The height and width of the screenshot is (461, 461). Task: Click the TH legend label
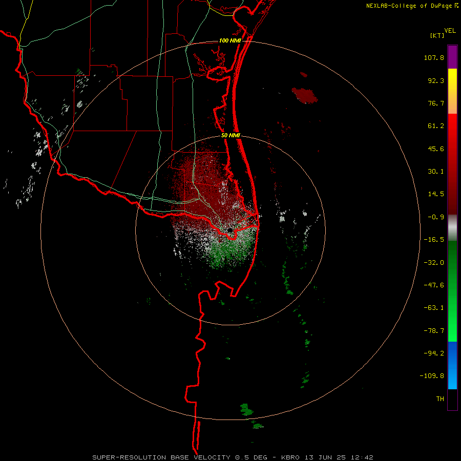(x=440, y=399)
